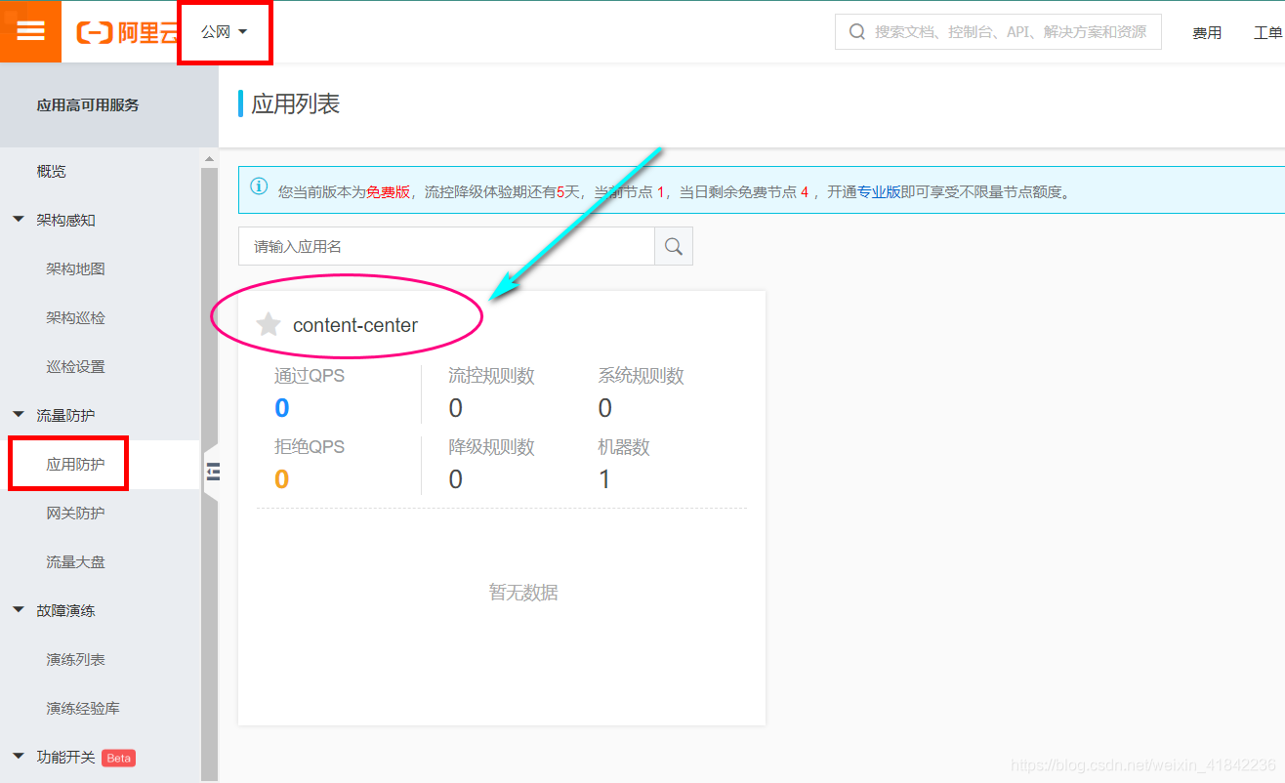Open 演练列表 page
This screenshot has height=783, width=1285.
coord(75,659)
